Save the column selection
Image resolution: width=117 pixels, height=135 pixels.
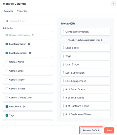coord(109,130)
